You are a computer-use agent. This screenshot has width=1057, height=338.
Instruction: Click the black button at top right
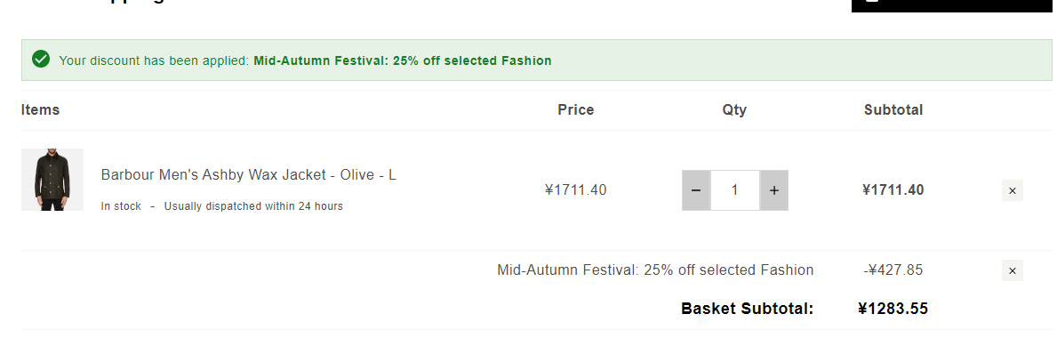pos(952,5)
